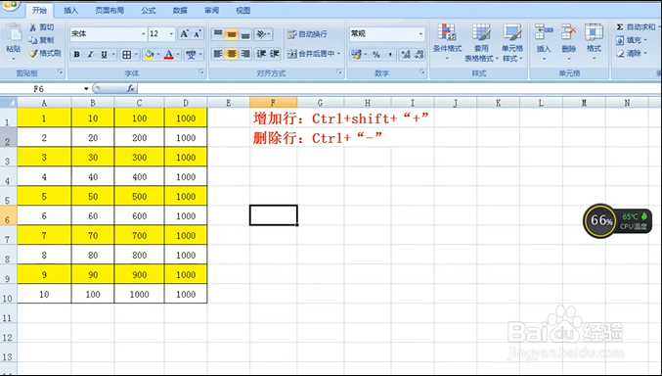Click the Select All corner button
Viewport: 662px width, 376px height.
pyautogui.click(x=9, y=103)
